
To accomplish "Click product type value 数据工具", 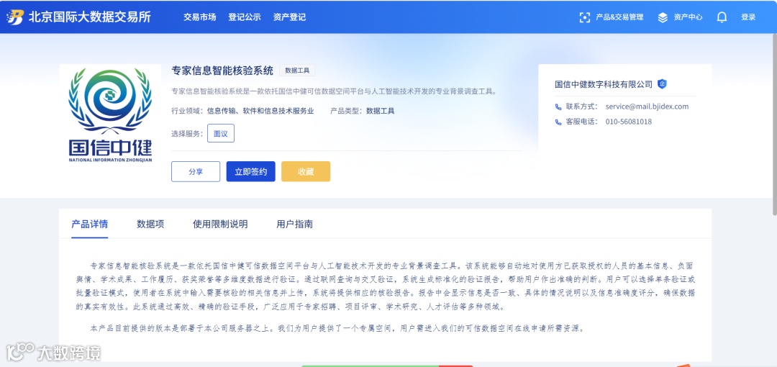I will coord(381,111).
